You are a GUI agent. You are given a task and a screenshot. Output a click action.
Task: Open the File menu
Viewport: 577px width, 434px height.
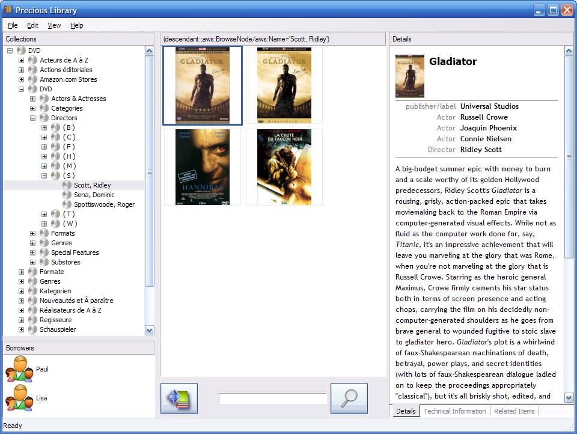click(x=13, y=25)
